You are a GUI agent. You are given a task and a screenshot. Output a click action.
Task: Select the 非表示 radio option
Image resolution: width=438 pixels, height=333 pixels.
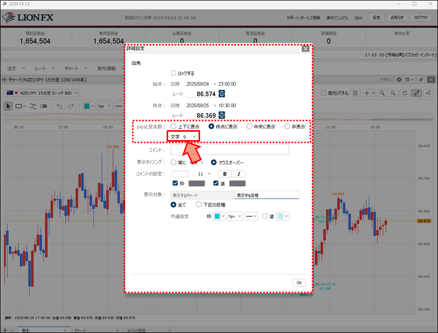(287, 127)
